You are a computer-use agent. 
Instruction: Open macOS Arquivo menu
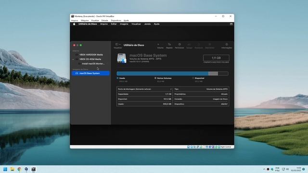pyautogui.click(x=104, y=24)
